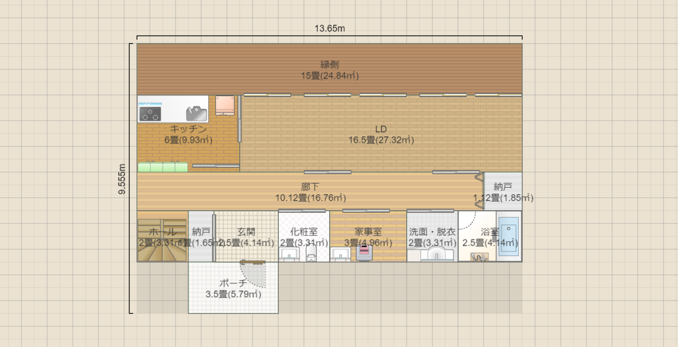
Task: Select the toilet in 化粧室
Action: (311, 252)
